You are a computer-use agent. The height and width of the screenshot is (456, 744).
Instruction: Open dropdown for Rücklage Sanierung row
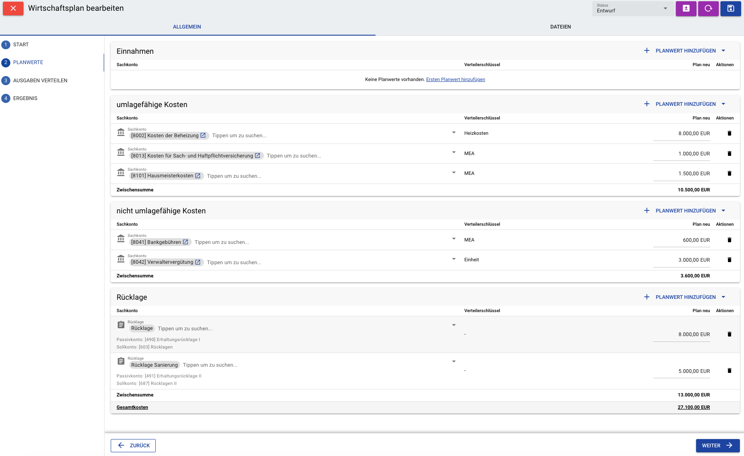[454, 362]
